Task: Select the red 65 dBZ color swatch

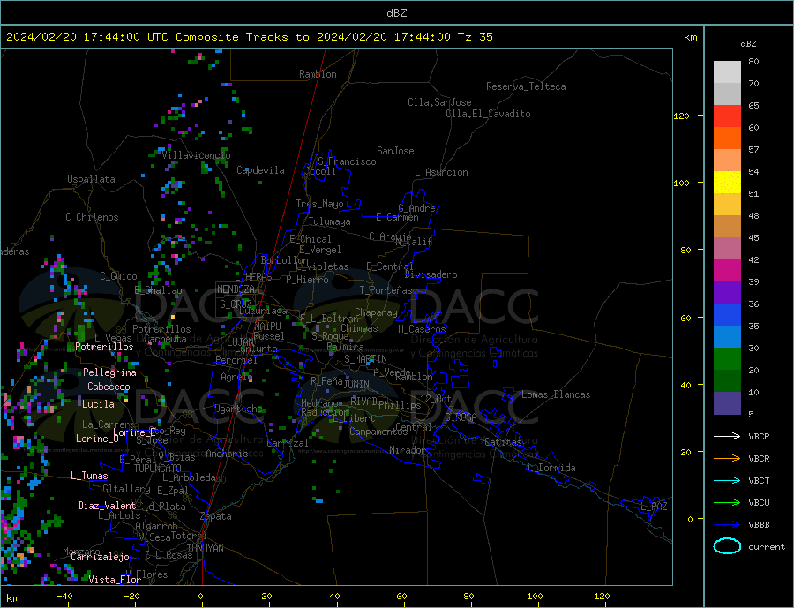Action: [x=727, y=116]
